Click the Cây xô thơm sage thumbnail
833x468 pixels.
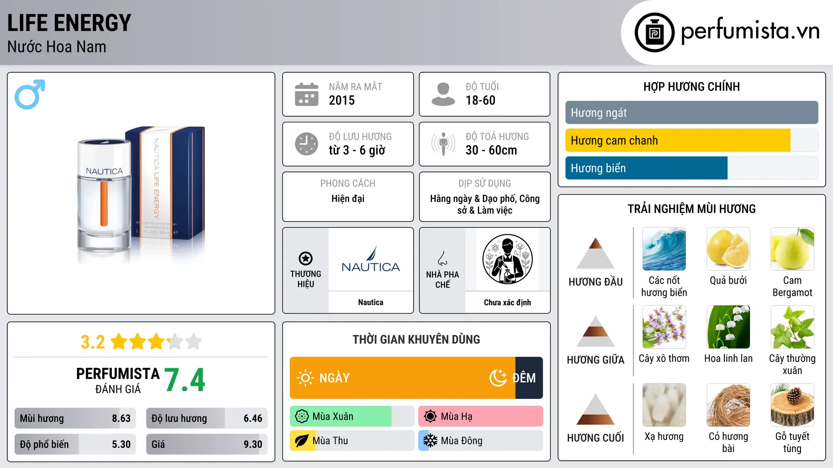point(664,327)
